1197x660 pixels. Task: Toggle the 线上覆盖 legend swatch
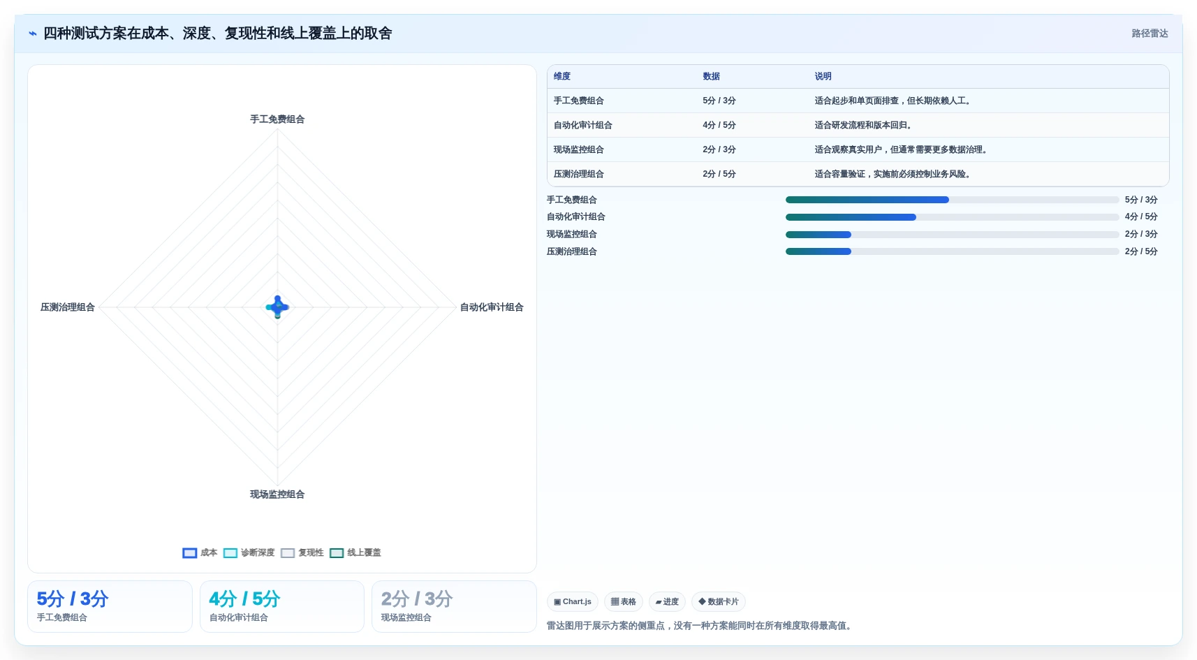pos(337,553)
